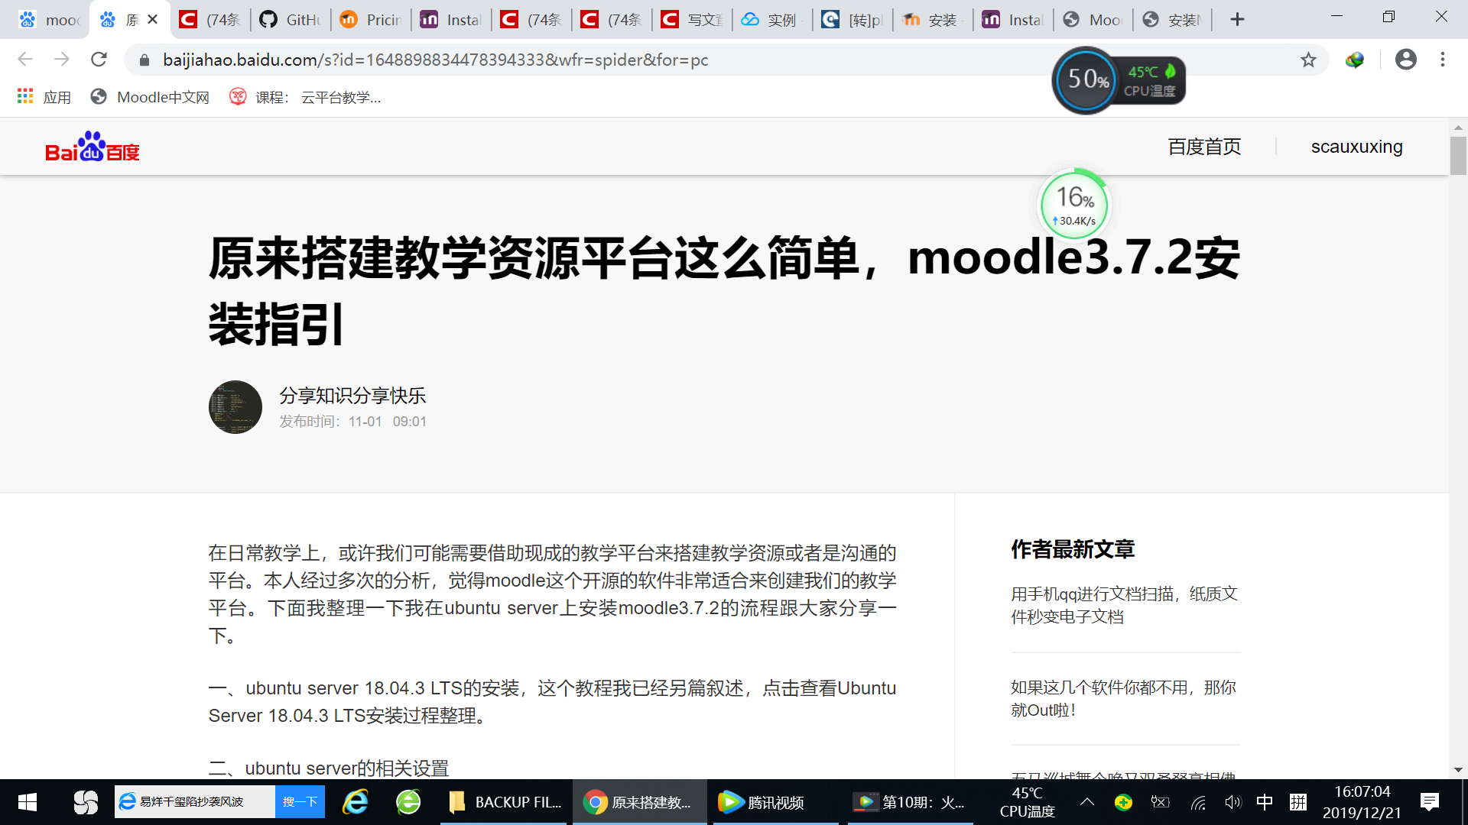Click the 360 antivirus icon in system tray

click(x=1123, y=803)
